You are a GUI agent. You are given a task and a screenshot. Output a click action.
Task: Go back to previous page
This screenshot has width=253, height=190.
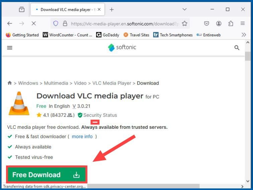pyautogui.click(x=10, y=23)
